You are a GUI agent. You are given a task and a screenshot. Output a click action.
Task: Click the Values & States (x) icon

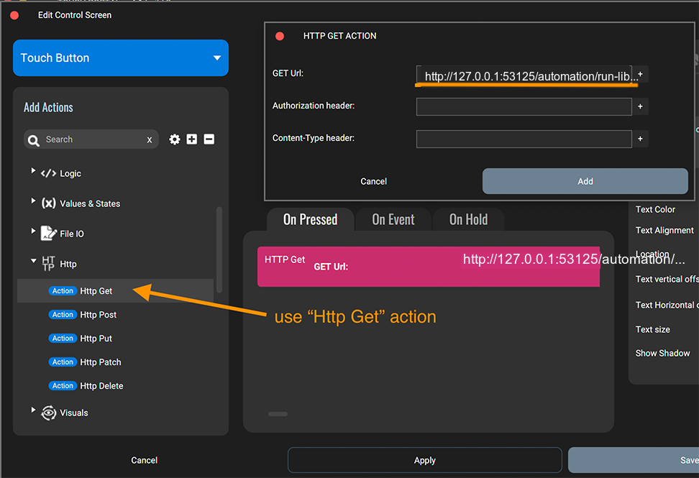(x=49, y=203)
